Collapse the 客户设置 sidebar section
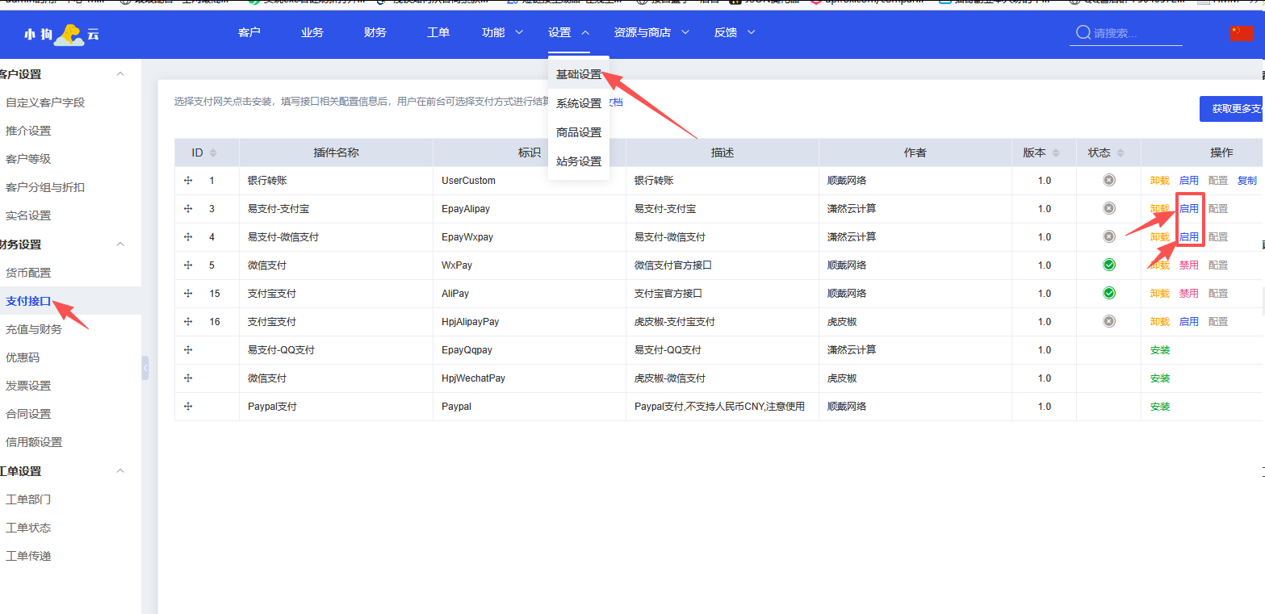The image size is (1265, 614). click(119, 73)
